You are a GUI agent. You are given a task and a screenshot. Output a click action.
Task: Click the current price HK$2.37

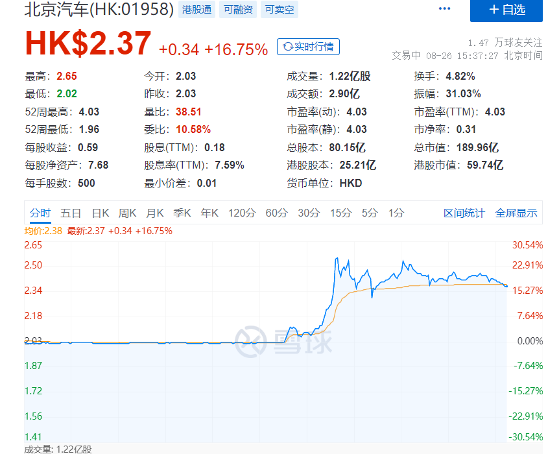(x=88, y=43)
